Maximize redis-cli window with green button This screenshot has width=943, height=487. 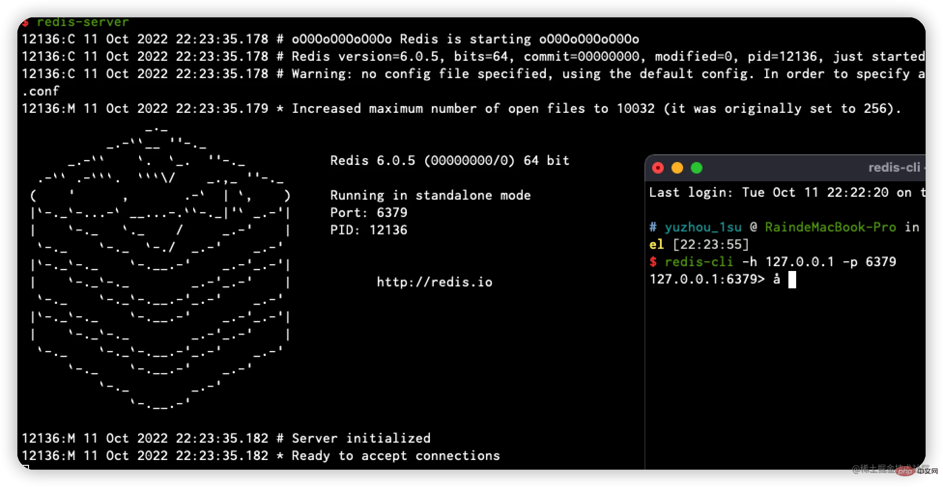pos(697,168)
